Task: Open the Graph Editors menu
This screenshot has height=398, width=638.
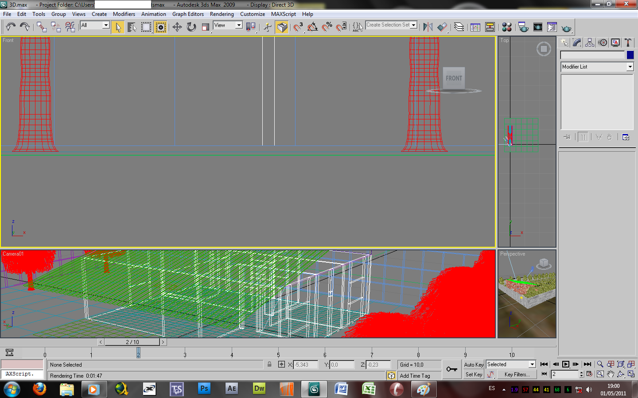Action: (188, 14)
